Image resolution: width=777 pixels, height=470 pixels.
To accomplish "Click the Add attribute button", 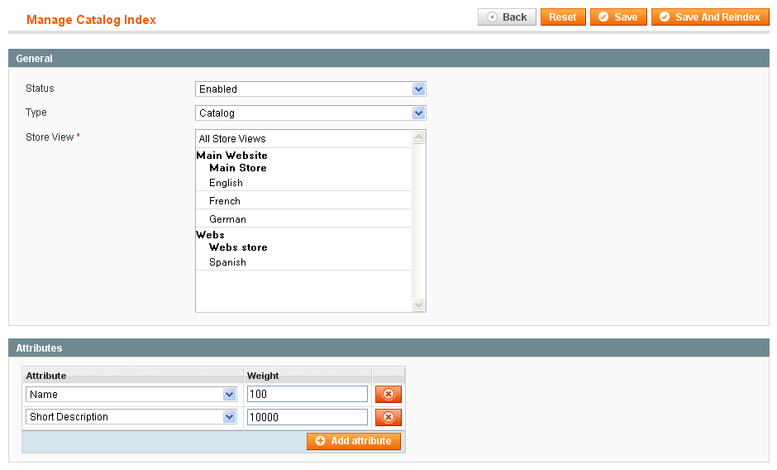I will 353,441.
